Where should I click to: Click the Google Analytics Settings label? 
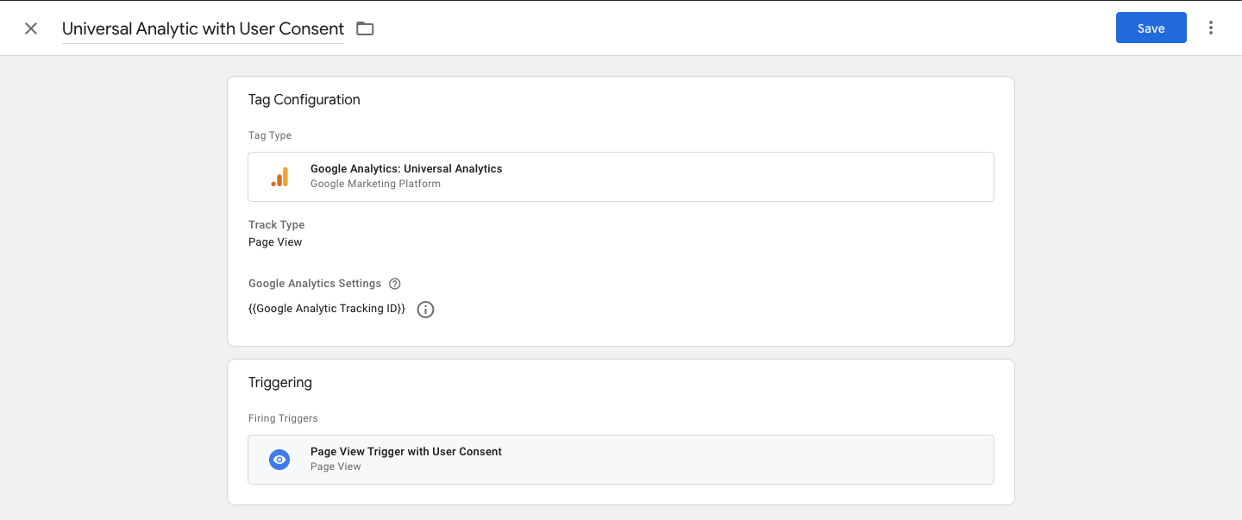315,284
